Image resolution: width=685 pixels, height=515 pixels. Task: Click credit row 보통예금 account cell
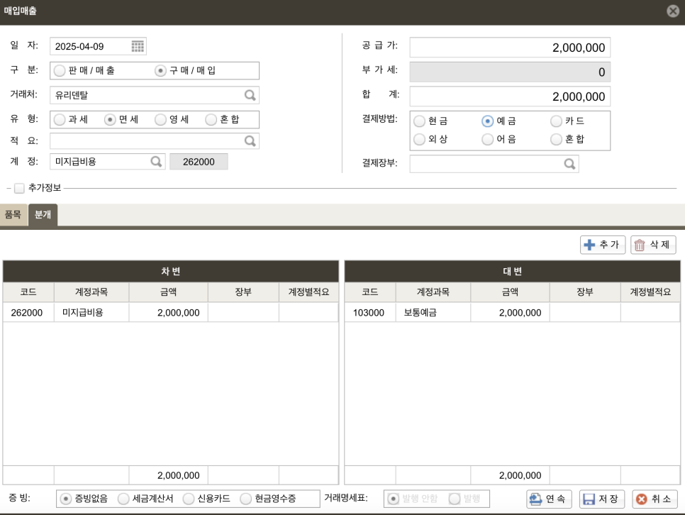(433, 313)
